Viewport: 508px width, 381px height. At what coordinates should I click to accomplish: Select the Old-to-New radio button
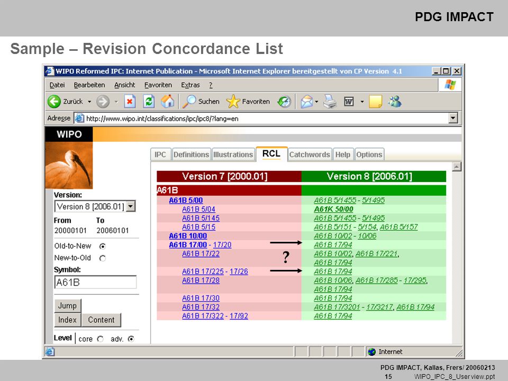click(x=102, y=247)
